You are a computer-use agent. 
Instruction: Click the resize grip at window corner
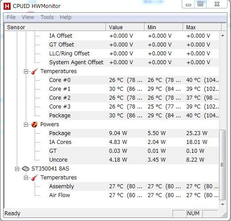pos(224,214)
